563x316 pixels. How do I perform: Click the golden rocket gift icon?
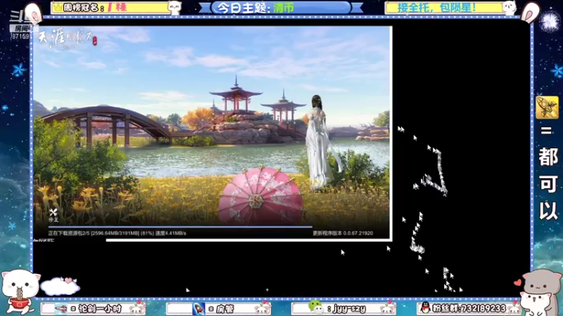pyautogui.click(x=547, y=107)
